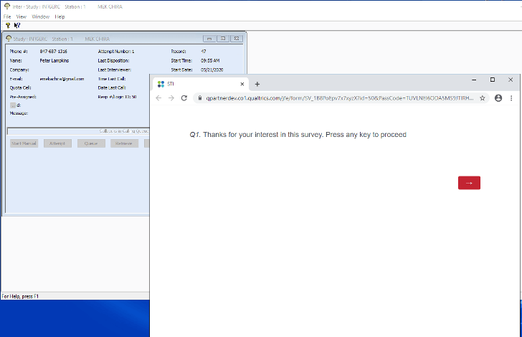
Task: Open the Window menu
Action: pos(41,16)
